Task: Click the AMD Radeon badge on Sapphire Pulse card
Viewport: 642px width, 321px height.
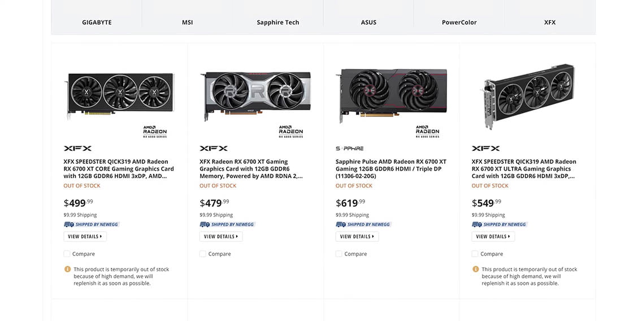Action: [427, 132]
